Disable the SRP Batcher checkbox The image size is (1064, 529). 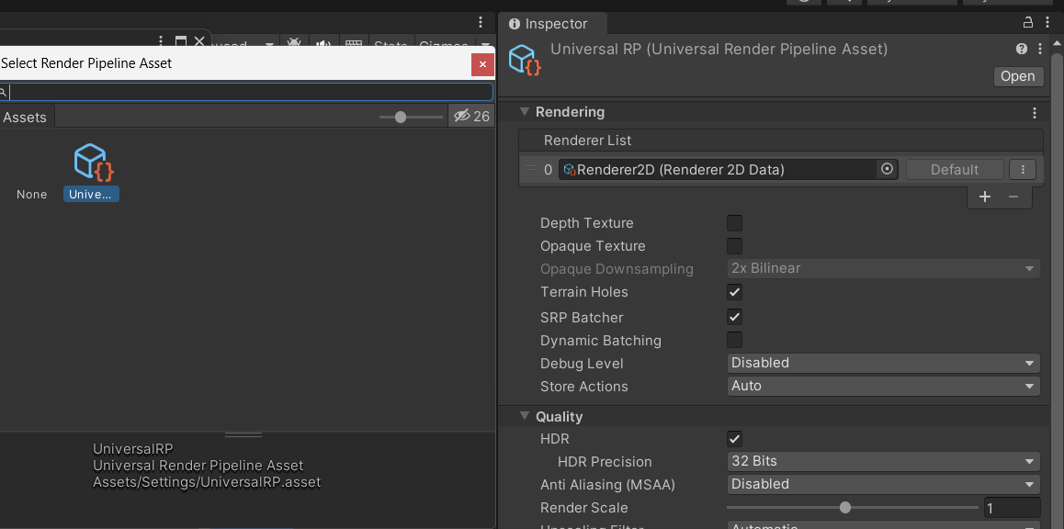(734, 317)
